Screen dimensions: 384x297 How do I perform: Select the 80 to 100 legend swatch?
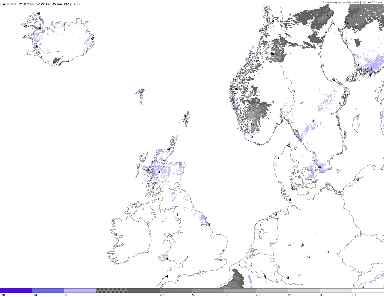(x=336, y=290)
